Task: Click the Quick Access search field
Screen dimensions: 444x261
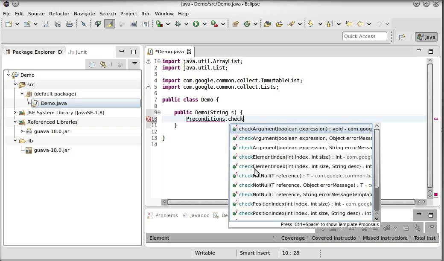Action: pyautogui.click(x=365, y=36)
